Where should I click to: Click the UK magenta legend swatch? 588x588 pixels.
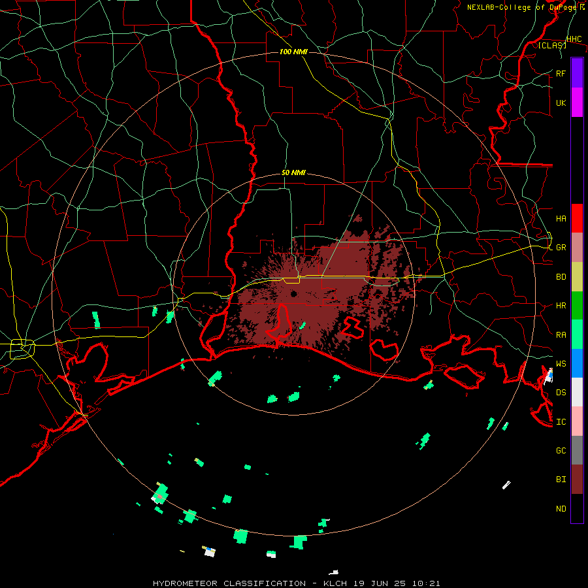(577, 103)
